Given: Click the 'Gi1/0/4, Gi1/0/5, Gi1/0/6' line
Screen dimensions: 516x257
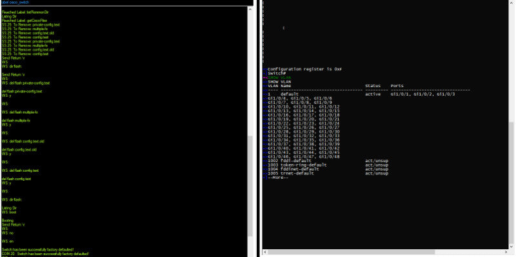Looking at the screenshot, I should coord(300,98).
